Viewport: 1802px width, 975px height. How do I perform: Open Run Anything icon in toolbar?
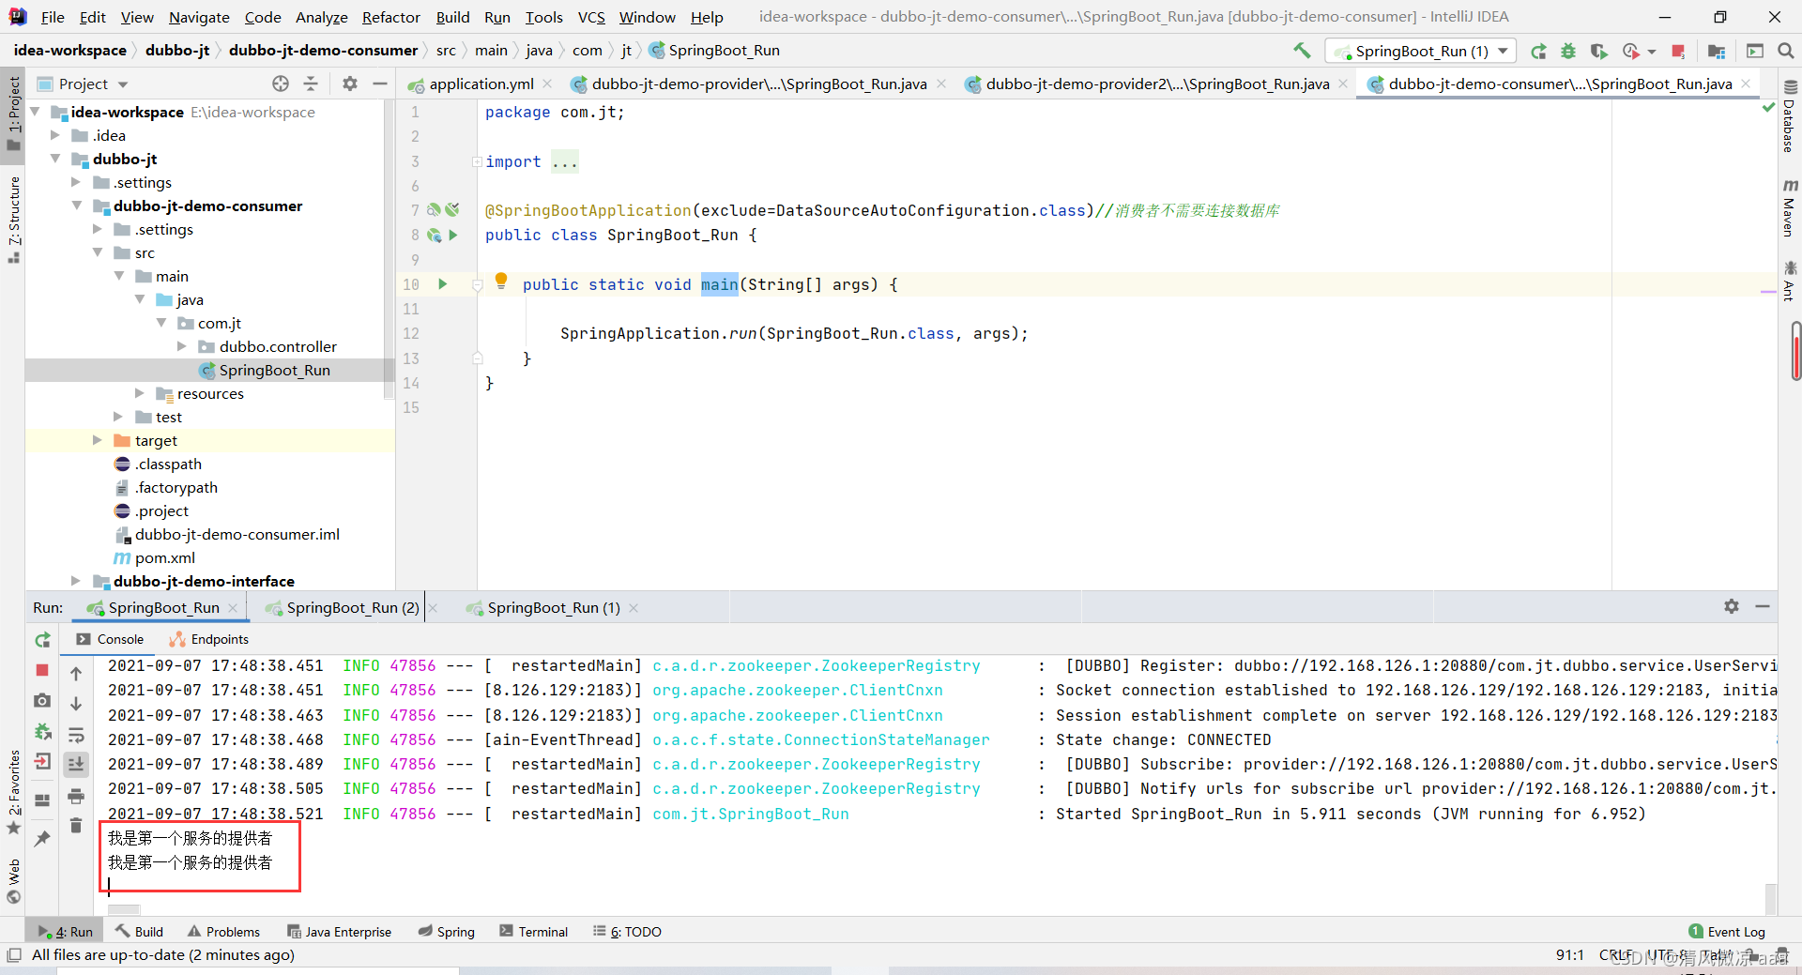[x=1755, y=51]
